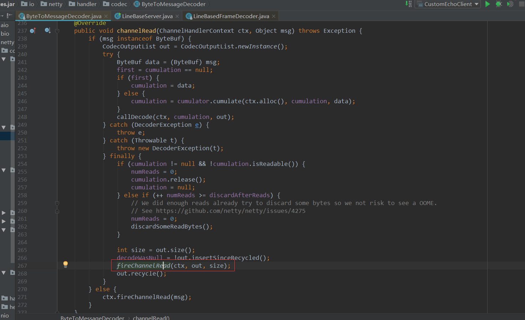Click the codec breadcrumb label
This screenshot has height=320, width=525.
(x=119, y=4)
